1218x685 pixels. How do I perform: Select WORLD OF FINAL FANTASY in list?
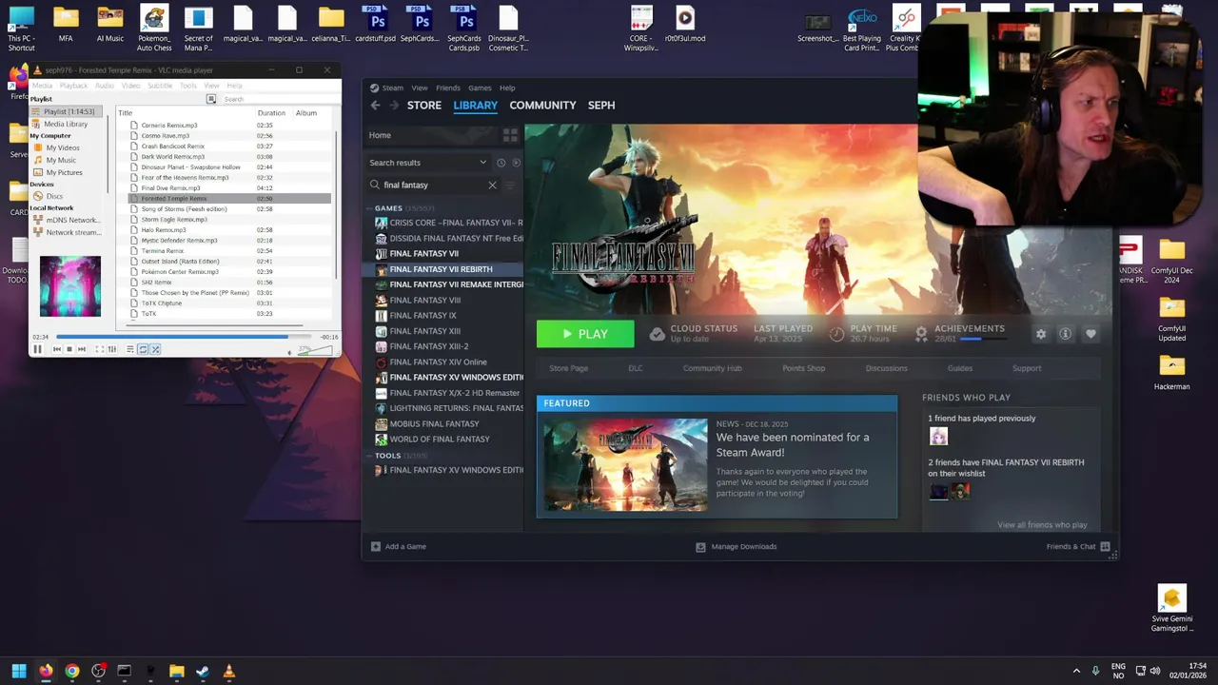[439, 440]
